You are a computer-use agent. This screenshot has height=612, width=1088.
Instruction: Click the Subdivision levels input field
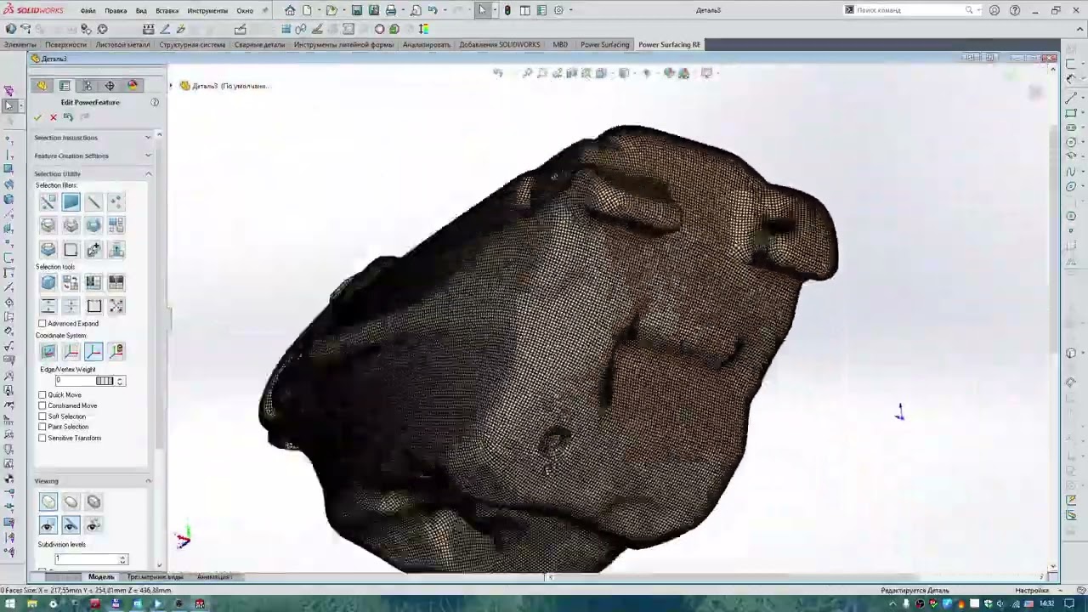[x=87, y=559]
